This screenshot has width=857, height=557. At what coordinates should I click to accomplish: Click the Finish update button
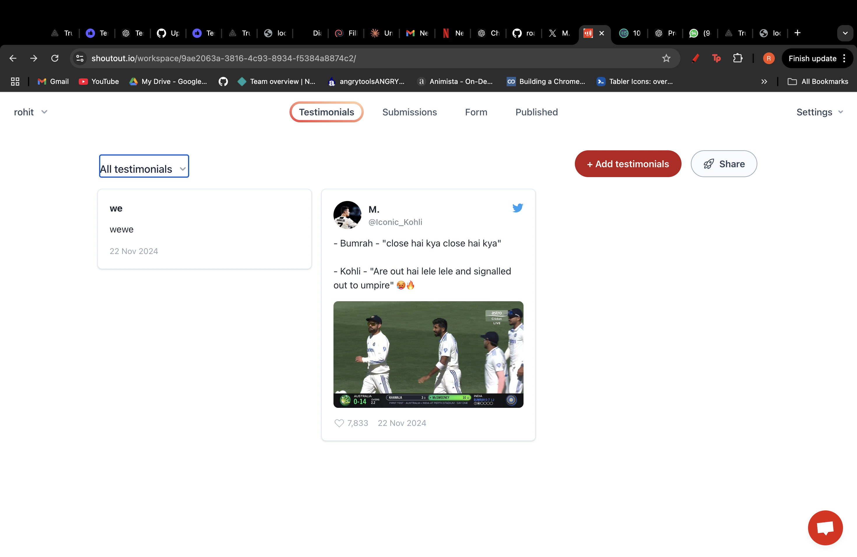(x=812, y=58)
